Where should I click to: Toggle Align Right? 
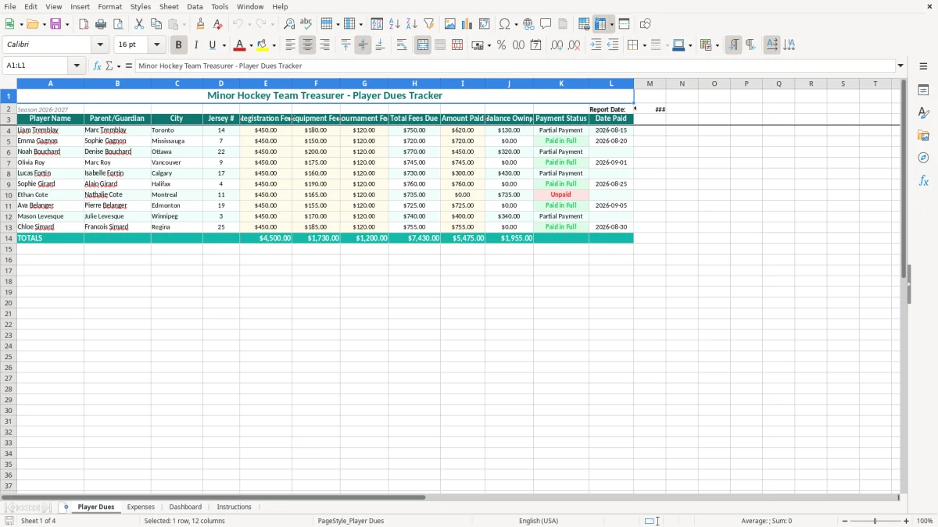pos(324,45)
